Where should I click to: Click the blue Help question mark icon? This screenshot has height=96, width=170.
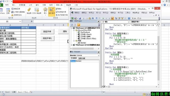[129, 18]
